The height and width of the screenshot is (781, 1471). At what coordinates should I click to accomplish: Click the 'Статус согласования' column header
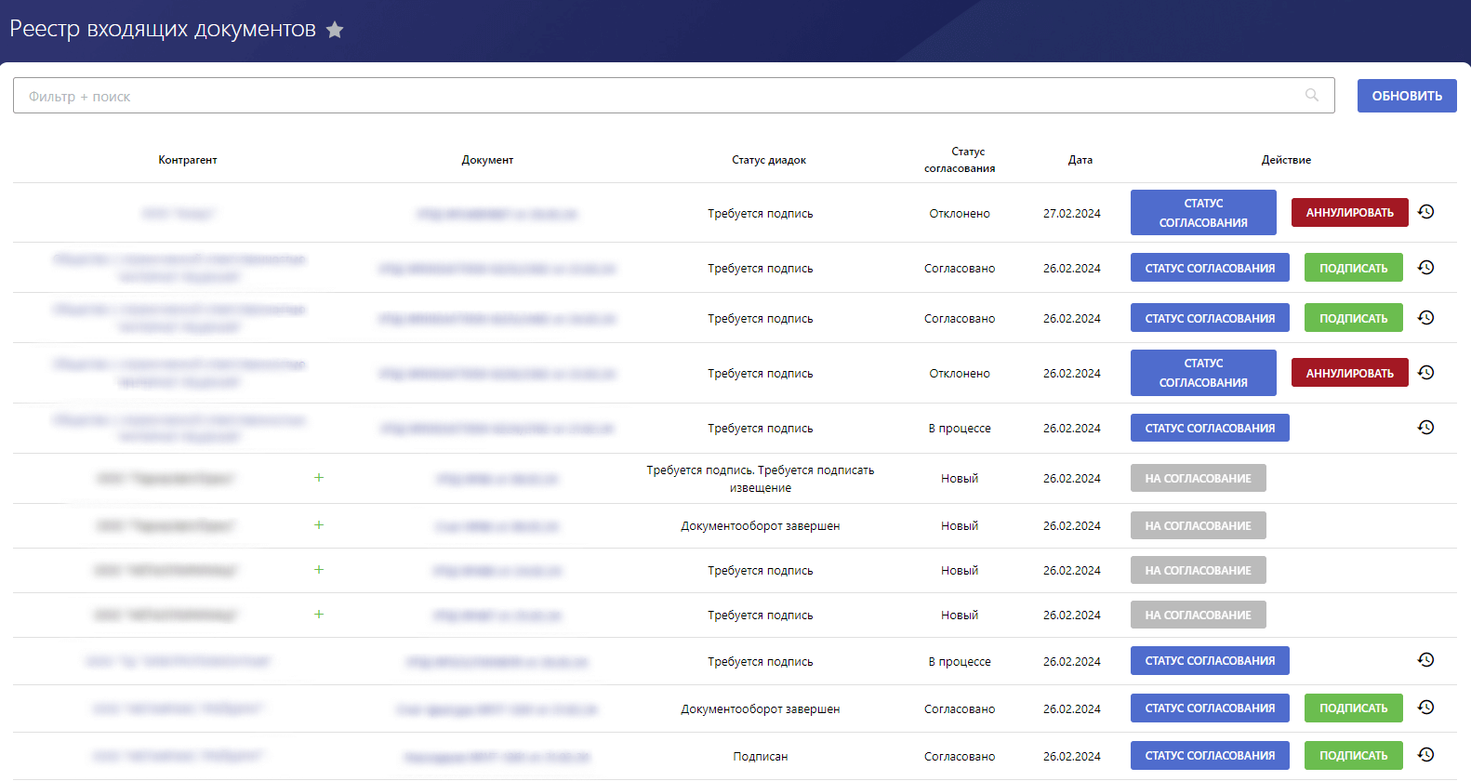coord(960,160)
